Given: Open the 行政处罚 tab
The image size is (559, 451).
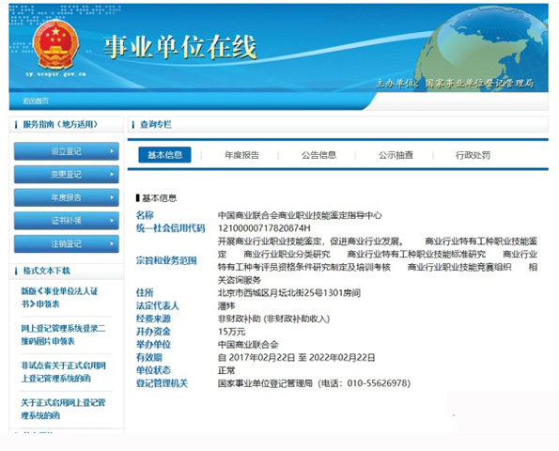Looking at the screenshot, I should point(473,155).
